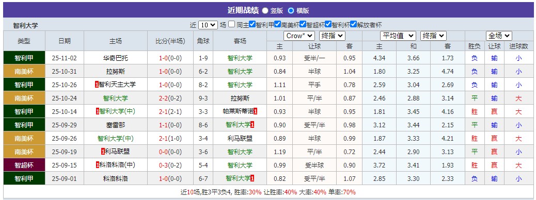
Task: Click the 智超杯 league tag
Action: pyautogui.click(x=24, y=165)
